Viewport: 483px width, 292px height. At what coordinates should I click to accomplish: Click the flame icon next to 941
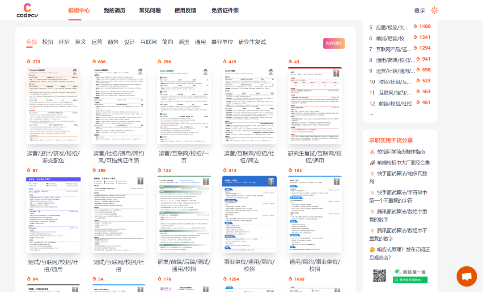(418, 59)
